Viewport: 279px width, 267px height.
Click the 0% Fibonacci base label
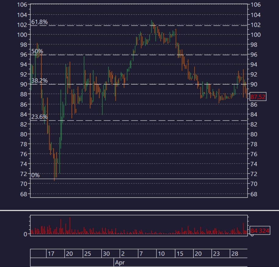pos(35,175)
